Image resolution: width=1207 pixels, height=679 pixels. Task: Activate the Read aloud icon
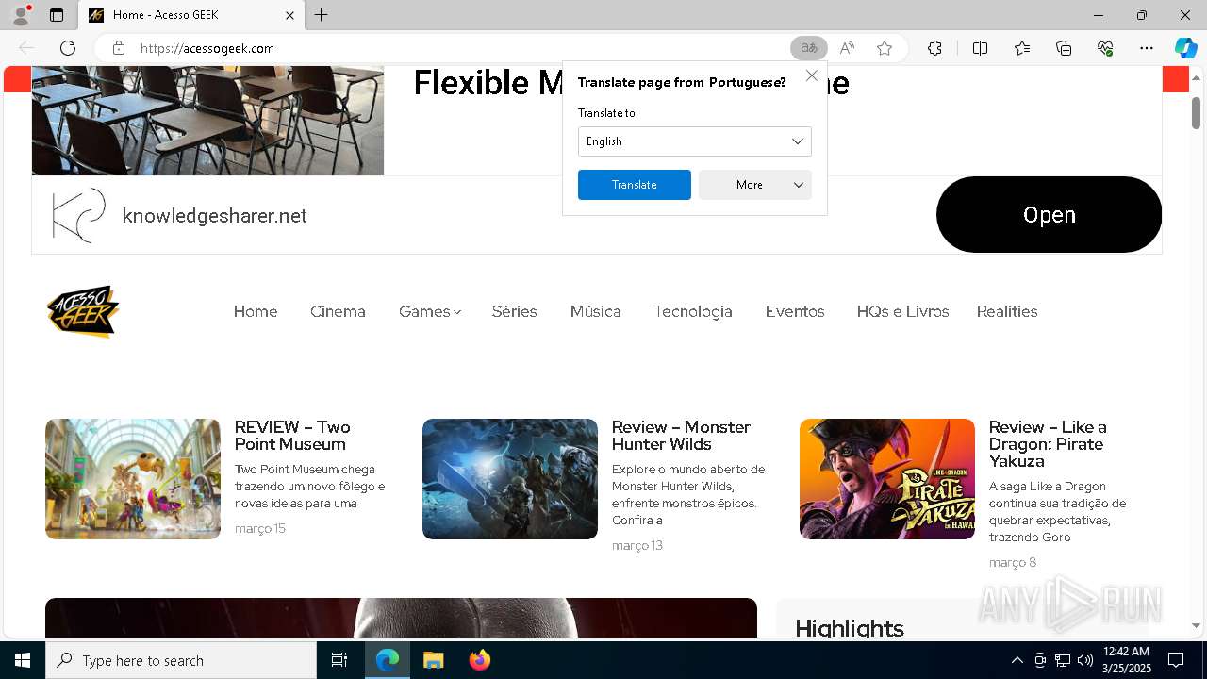tap(847, 48)
